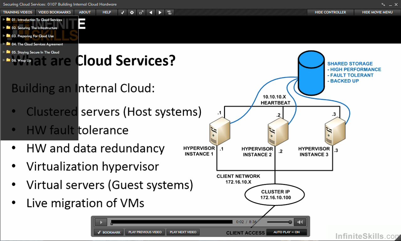Toggle HD/SD video quality
401x241 pixels.
coord(169,13)
